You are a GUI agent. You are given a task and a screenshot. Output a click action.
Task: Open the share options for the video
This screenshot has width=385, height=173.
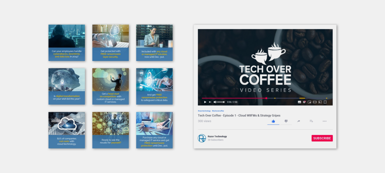[299, 121]
